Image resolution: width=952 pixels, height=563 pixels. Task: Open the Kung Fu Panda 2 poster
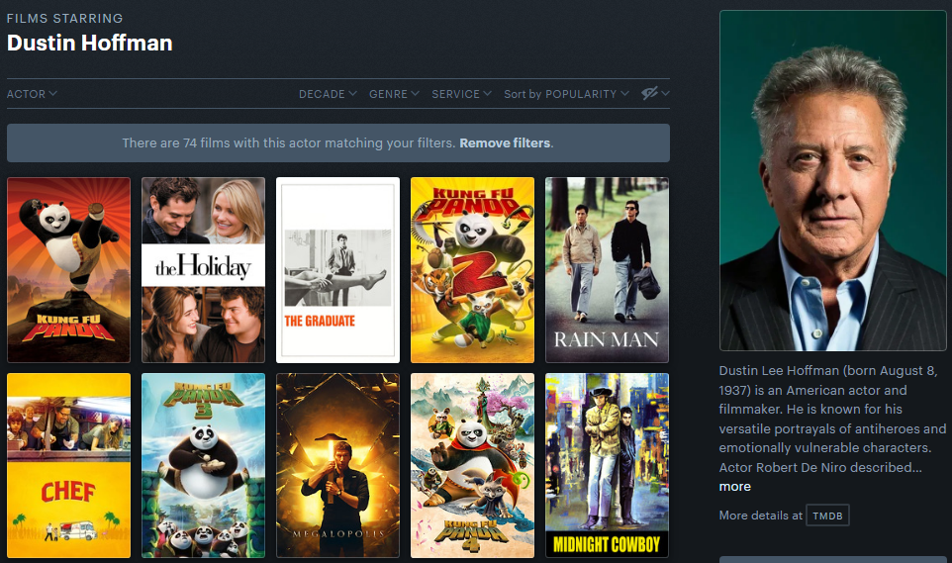tap(472, 270)
